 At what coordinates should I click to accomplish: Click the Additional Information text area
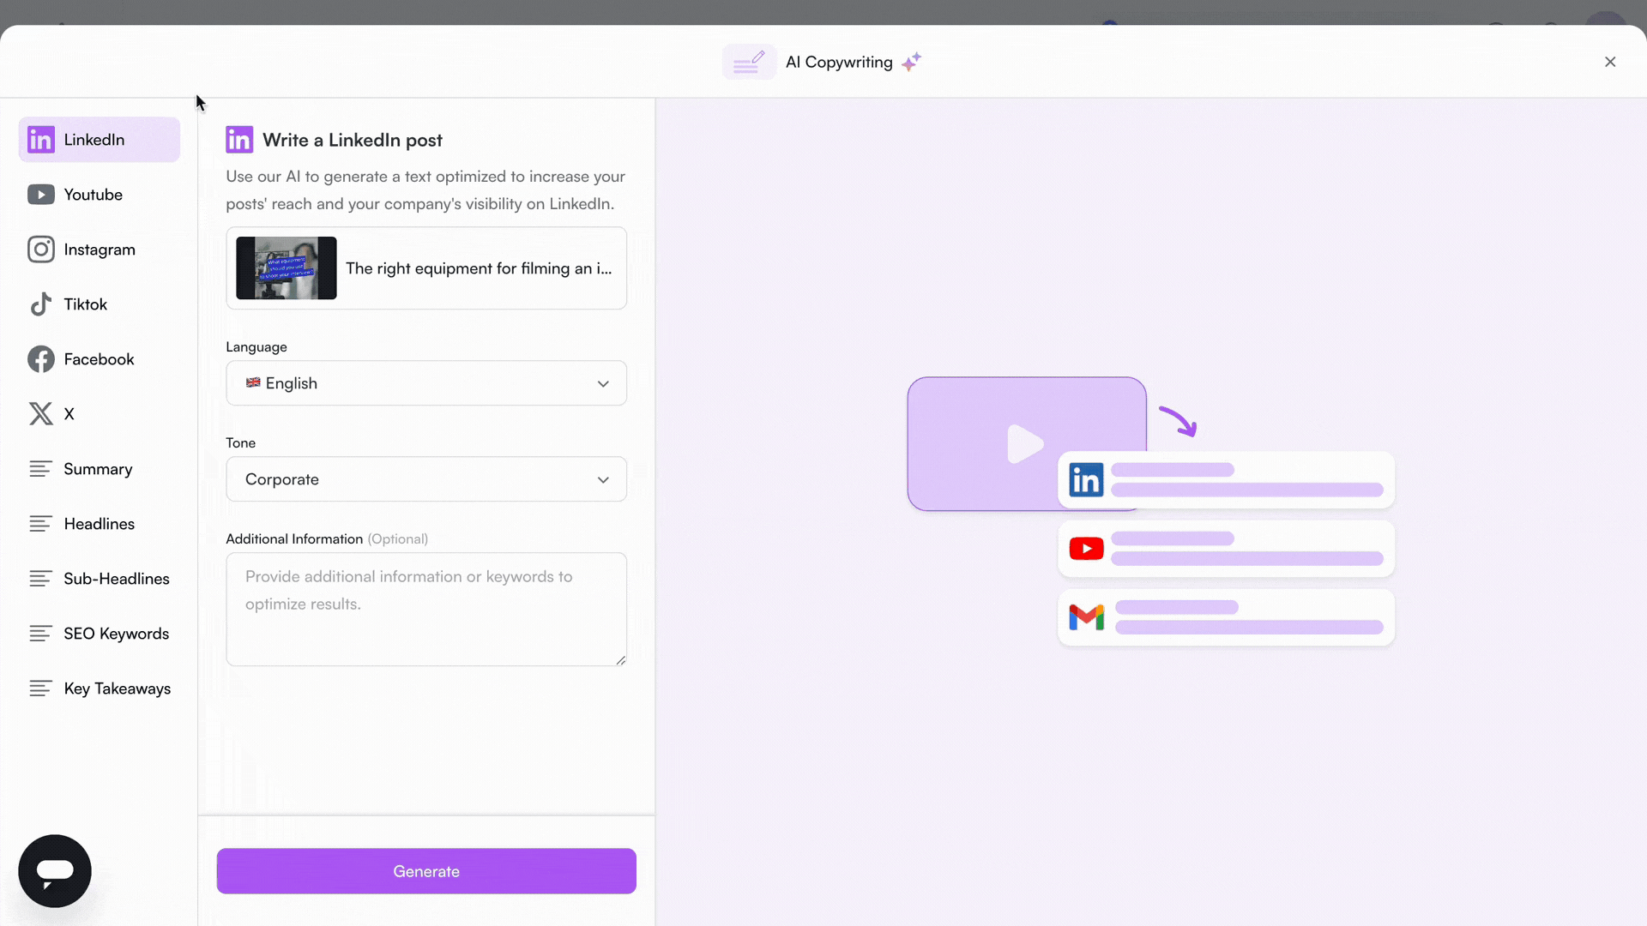pyautogui.click(x=426, y=610)
